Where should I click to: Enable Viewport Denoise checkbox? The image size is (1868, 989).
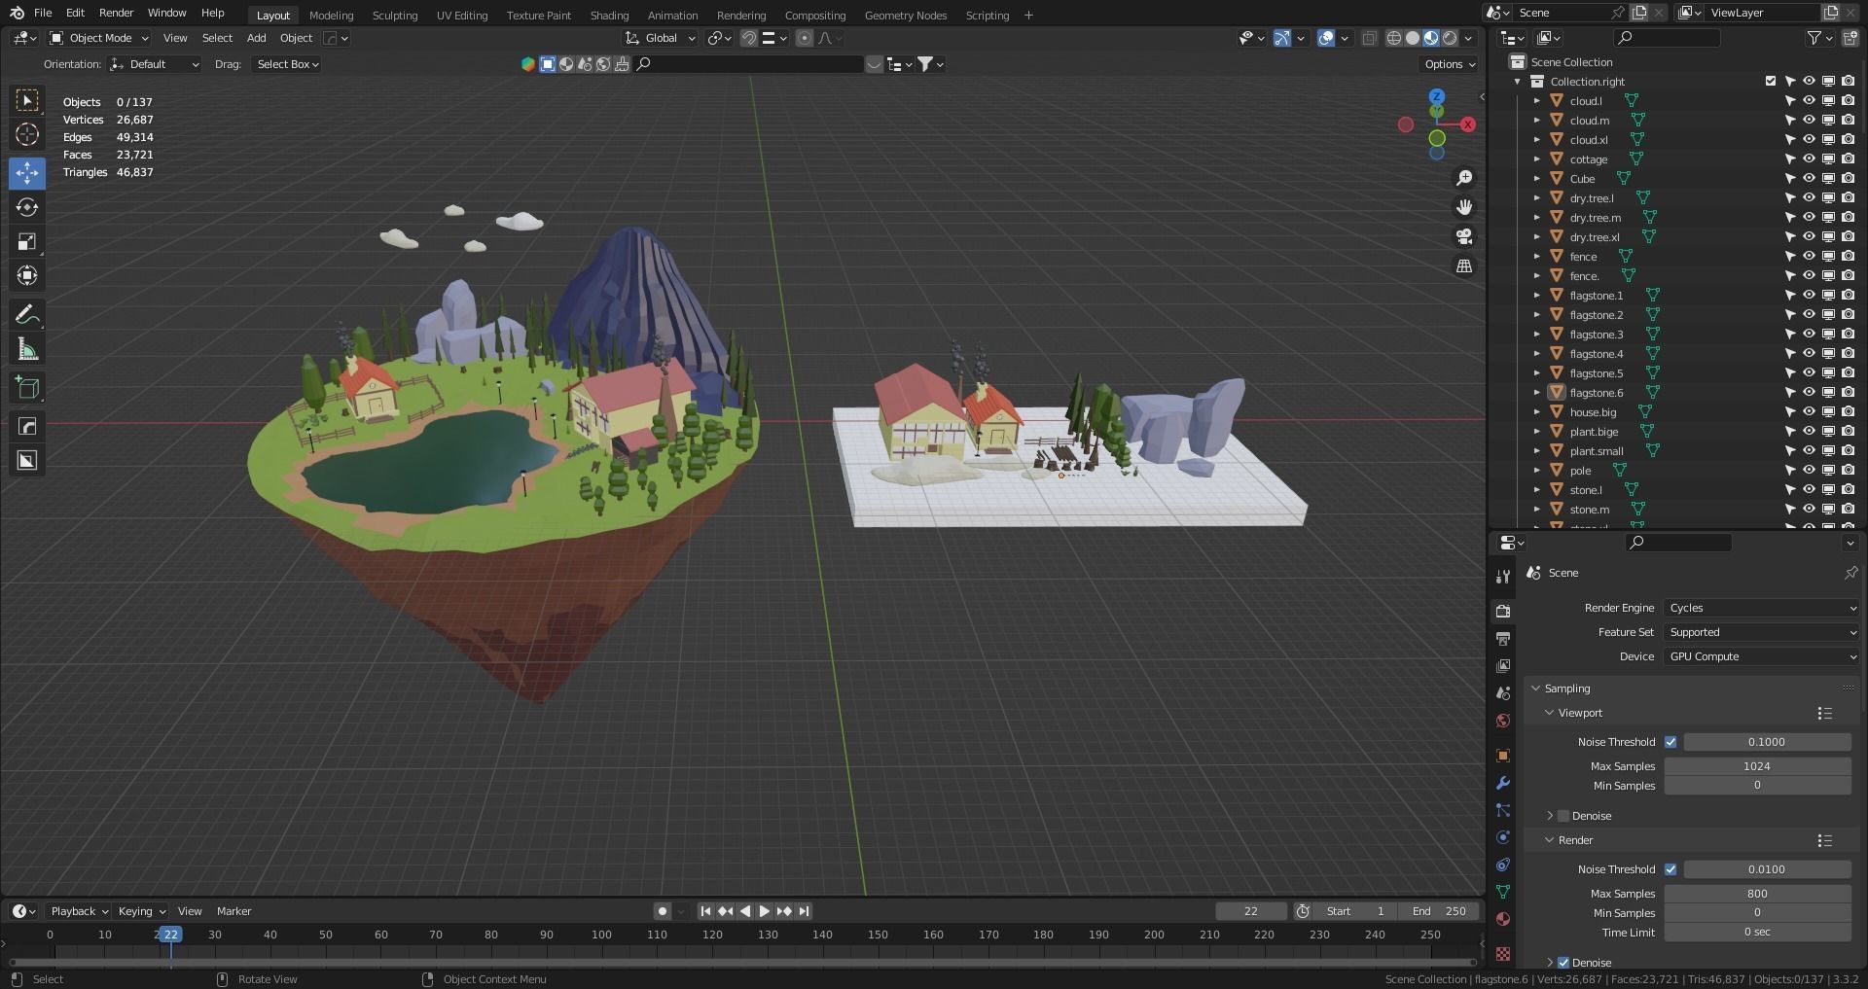pos(1563,816)
